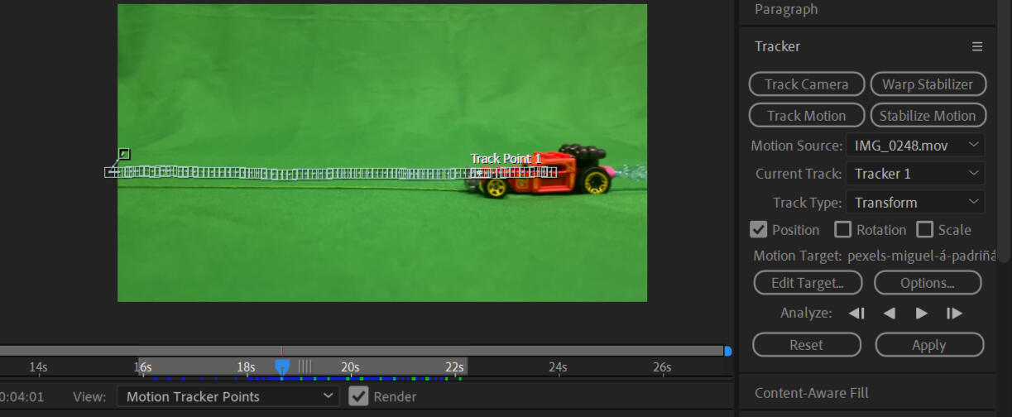Enable the Scale checkbox
The width and height of the screenshot is (1012, 417).
tap(924, 230)
